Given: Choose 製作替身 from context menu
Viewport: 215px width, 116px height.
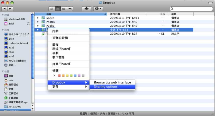Looking at the screenshot, I should [69, 57].
